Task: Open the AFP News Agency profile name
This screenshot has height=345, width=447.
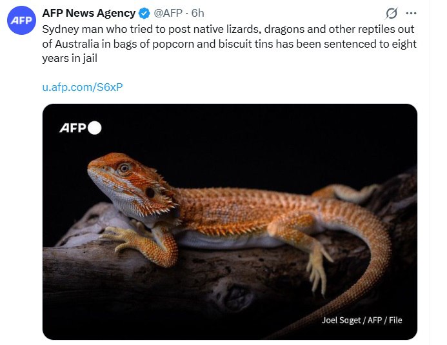Action: [89, 14]
